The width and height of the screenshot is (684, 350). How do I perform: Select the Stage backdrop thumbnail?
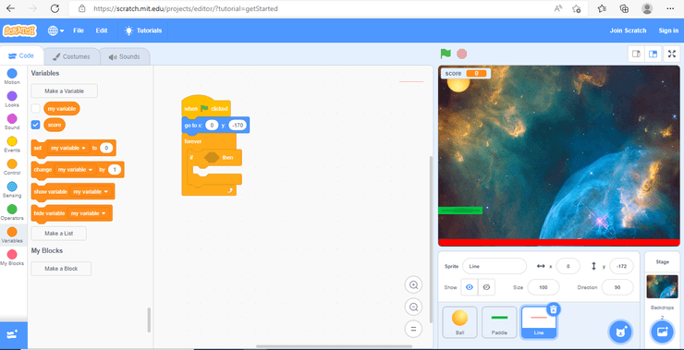tap(662, 286)
